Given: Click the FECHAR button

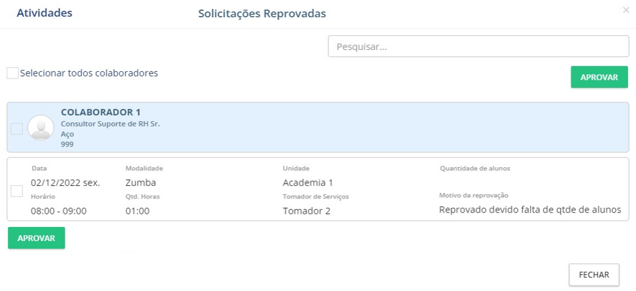Looking at the screenshot, I should tap(594, 274).
